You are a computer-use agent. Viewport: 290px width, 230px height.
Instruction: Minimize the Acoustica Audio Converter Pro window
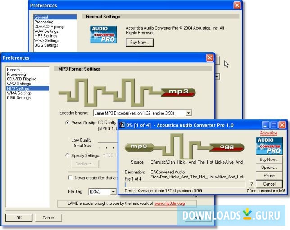pyautogui.click(x=266, y=125)
